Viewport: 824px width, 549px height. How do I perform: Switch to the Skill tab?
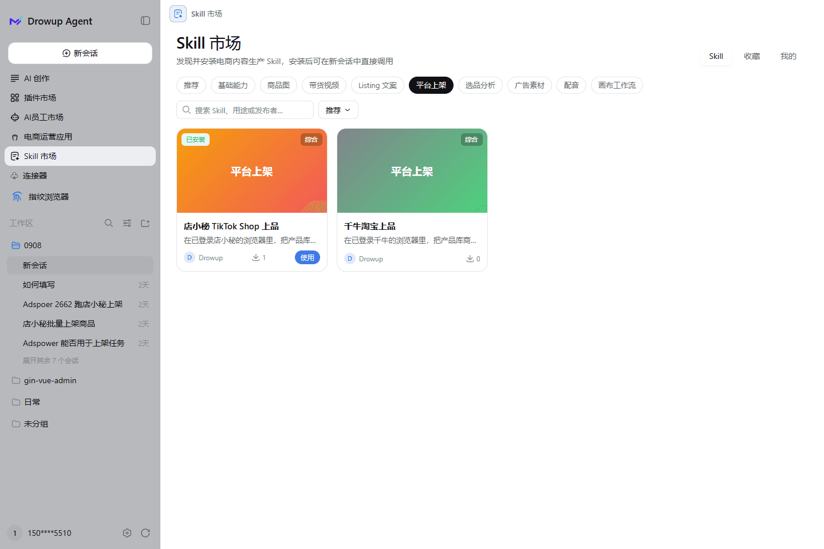coord(716,56)
